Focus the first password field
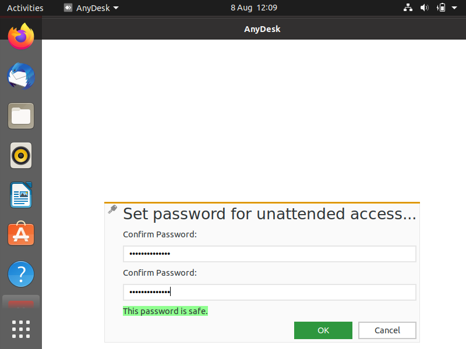 pyautogui.click(x=270, y=254)
